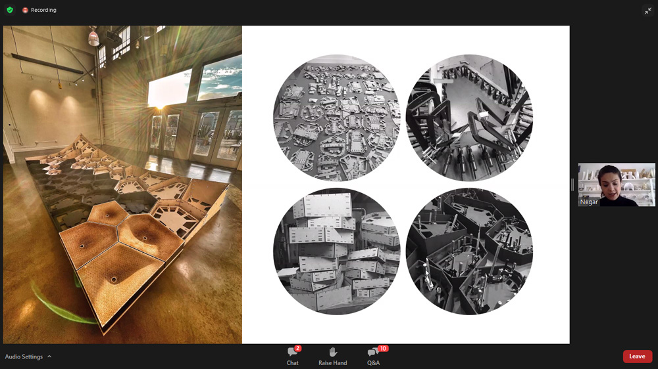Open the Q&A panel

(374, 356)
